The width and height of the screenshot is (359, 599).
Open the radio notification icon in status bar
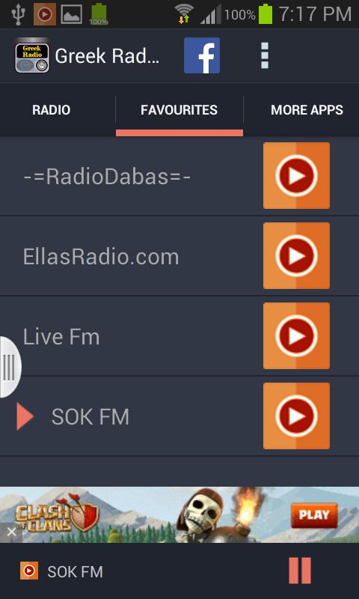45,14
